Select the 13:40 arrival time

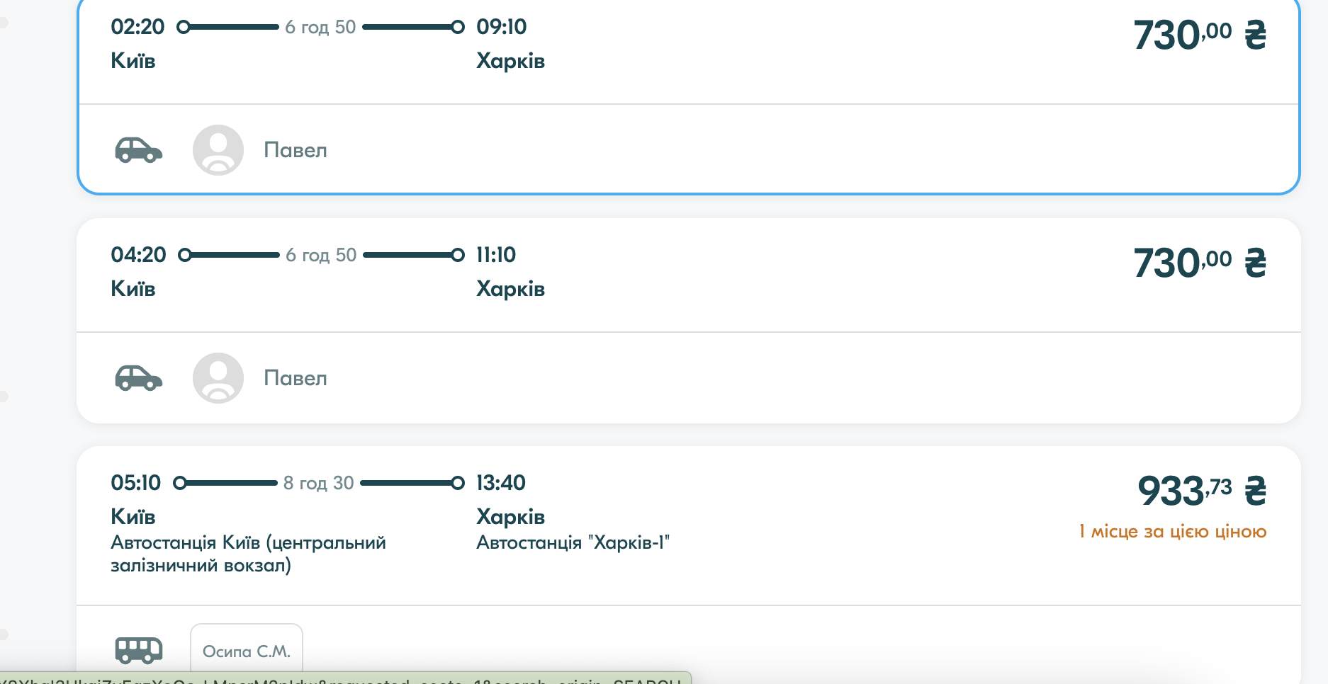[501, 483]
